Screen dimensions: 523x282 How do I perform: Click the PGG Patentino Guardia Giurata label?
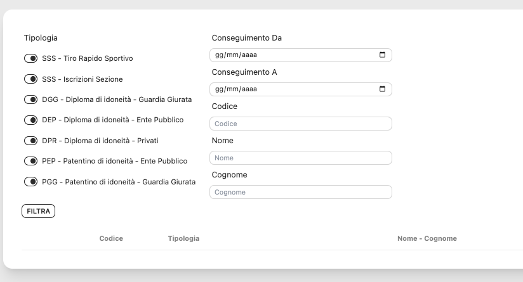(x=119, y=182)
